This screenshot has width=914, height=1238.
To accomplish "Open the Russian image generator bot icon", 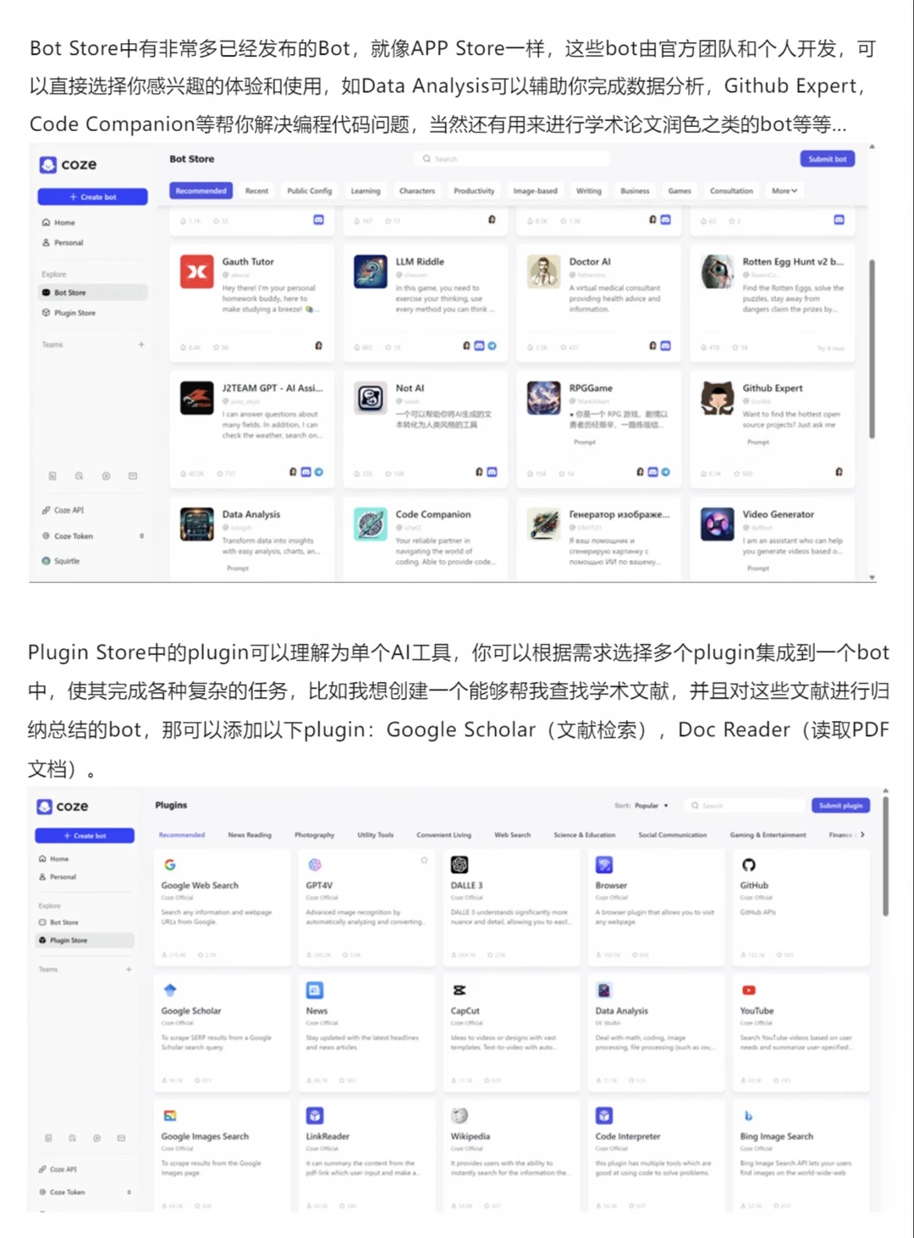I will pos(543,525).
